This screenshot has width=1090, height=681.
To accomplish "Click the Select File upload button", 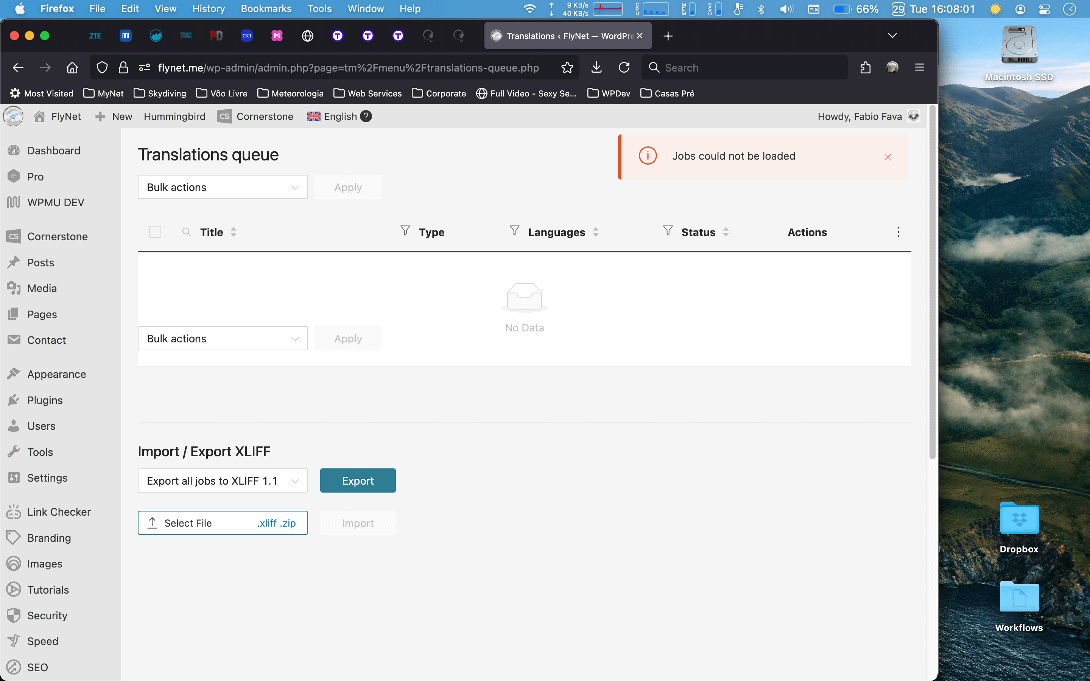I will click(223, 523).
